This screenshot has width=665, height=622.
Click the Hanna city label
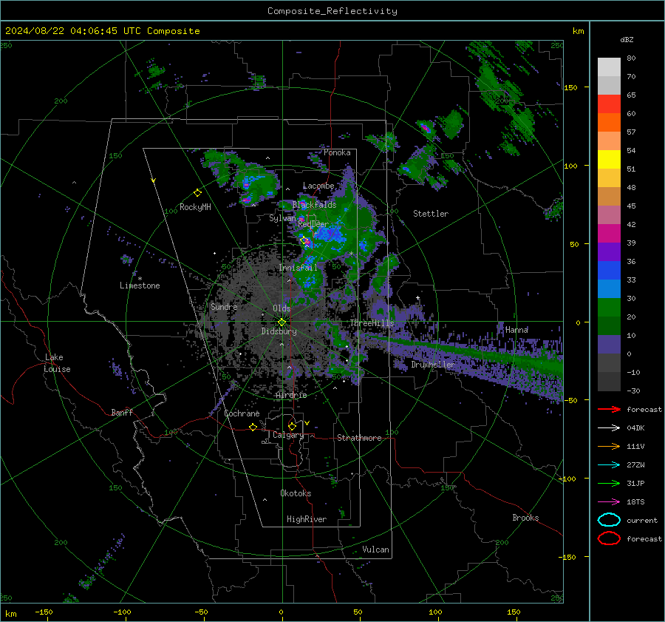pos(516,329)
